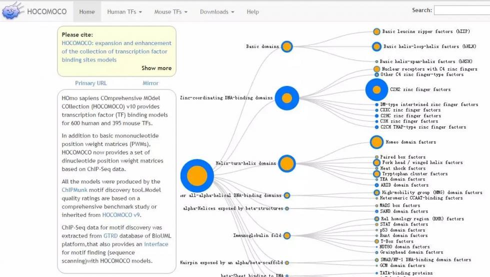
Task: Click the 'Helix-turn-helix domains' tree label
Action: click(245, 163)
